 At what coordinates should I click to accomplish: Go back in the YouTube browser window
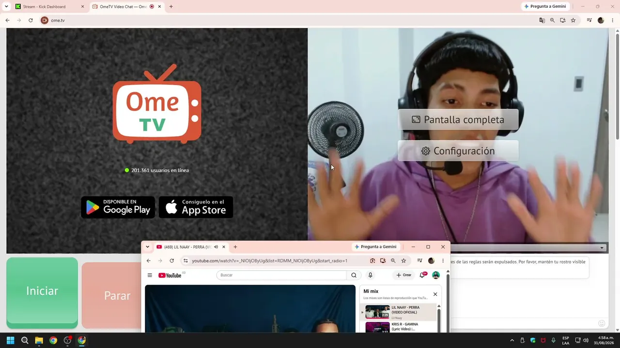(x=149, y=261)
